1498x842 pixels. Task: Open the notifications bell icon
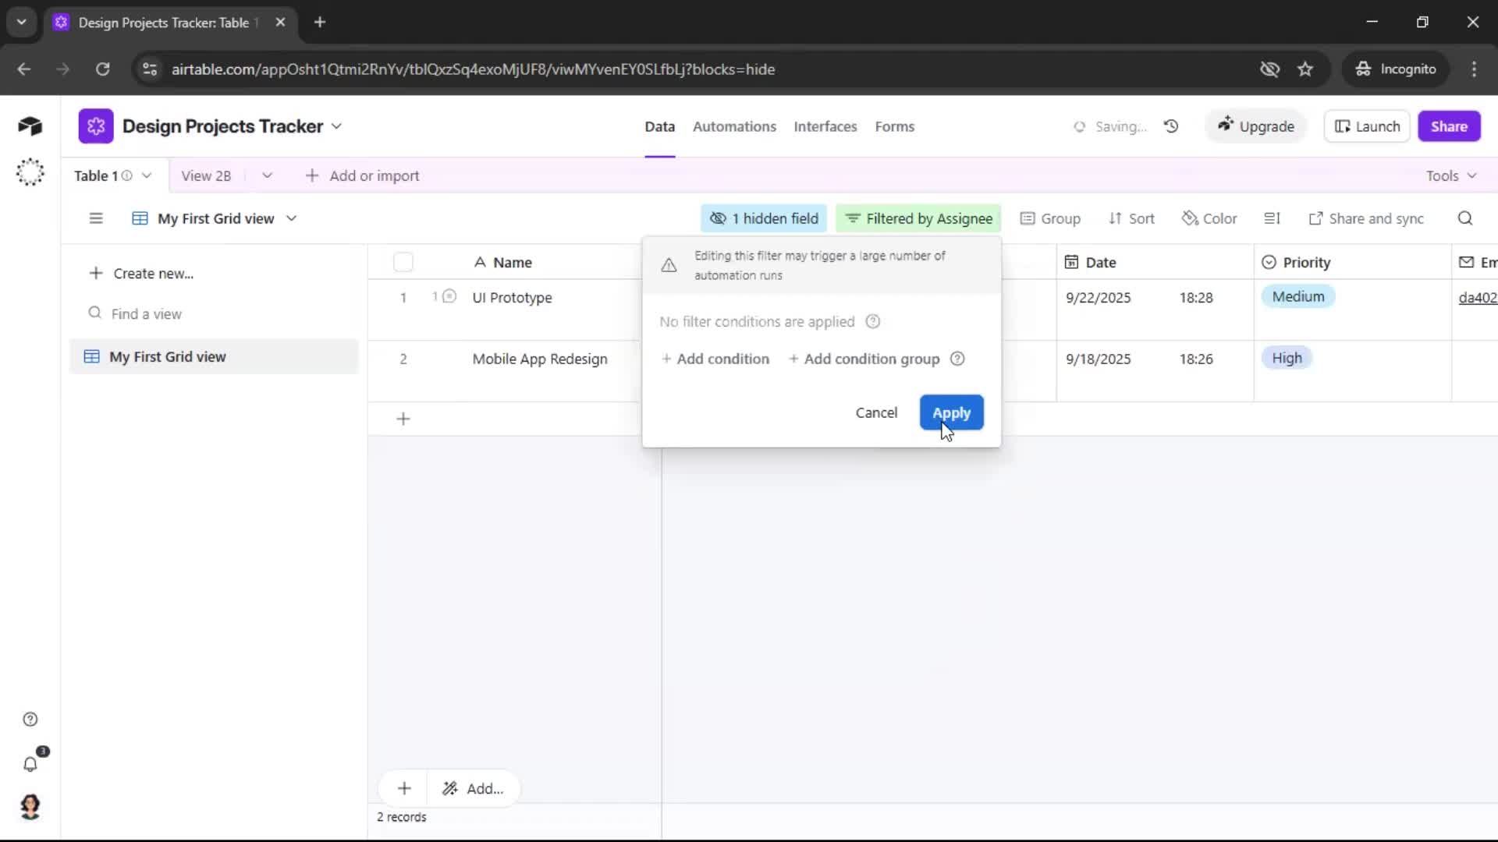(30, 764)
